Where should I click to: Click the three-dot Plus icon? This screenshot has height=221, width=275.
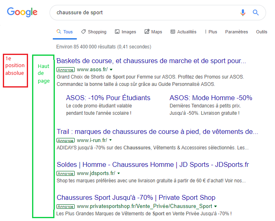click(x=206, y=32)
